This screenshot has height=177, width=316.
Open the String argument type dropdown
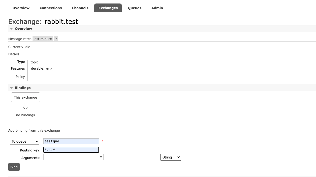pyautogui.click(x=170, y=157)
